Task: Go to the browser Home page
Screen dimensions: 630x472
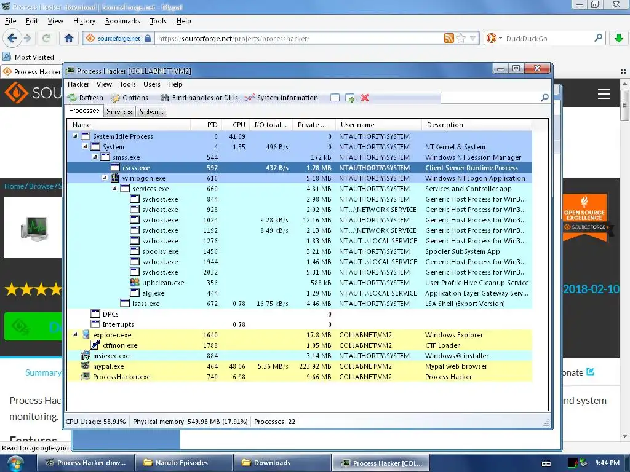Action: pyautogui.click(x=69, y=38)
